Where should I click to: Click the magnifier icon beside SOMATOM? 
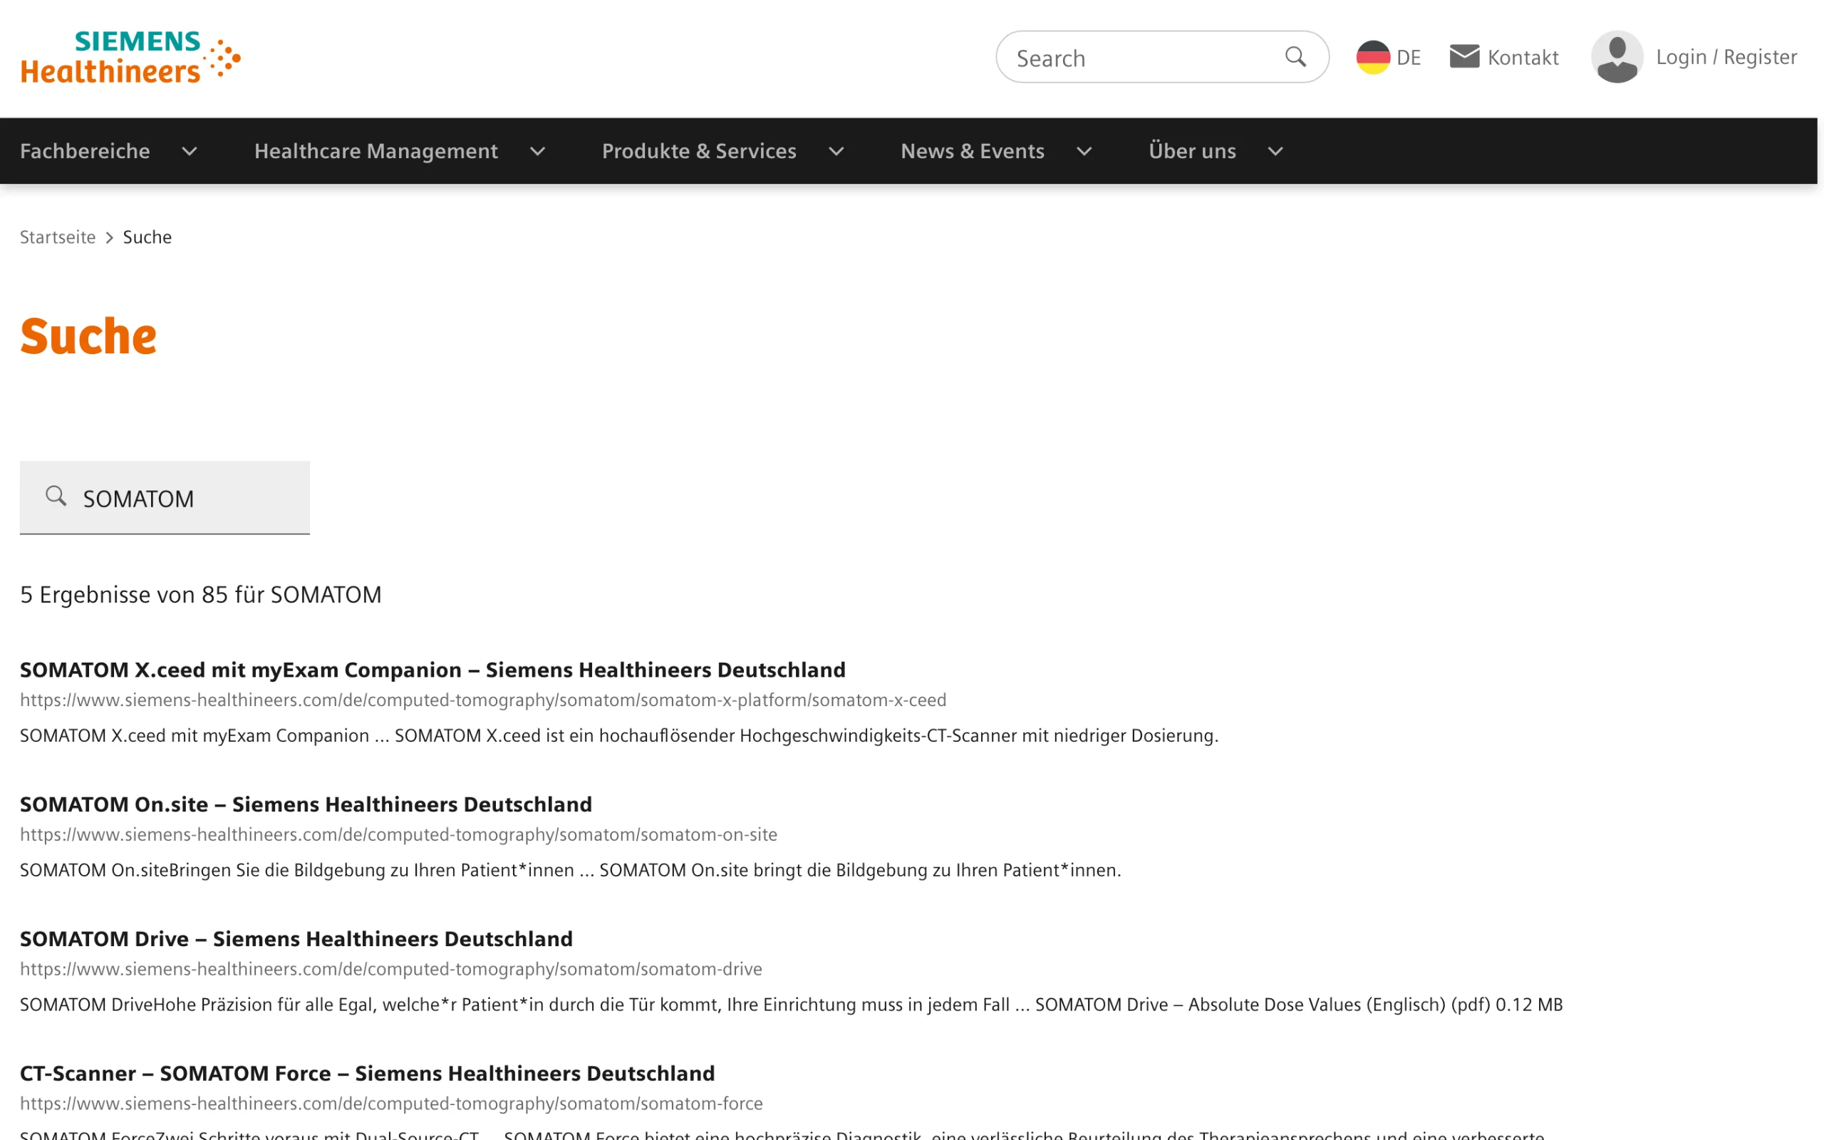(56, 496)
